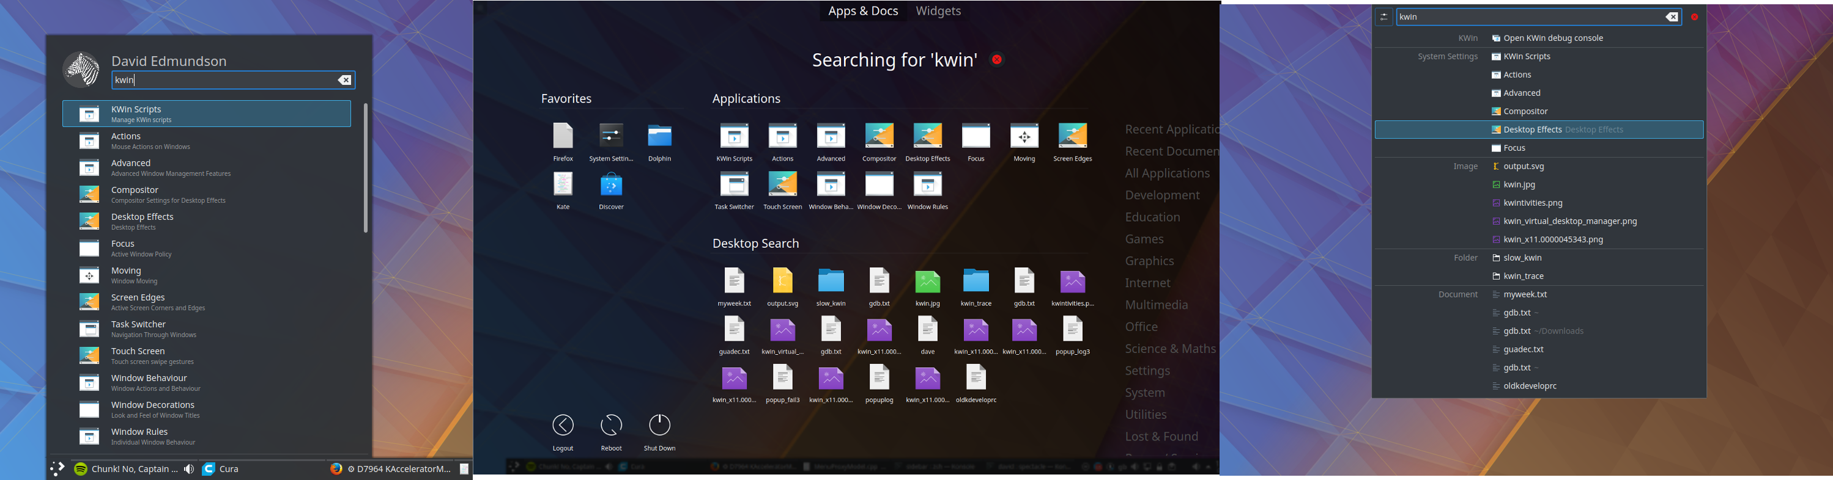This screenshot has width=1833, height=480.
Task: Close KRunner with the red button
Action: pyautogui.click(x=1695, y=17)
